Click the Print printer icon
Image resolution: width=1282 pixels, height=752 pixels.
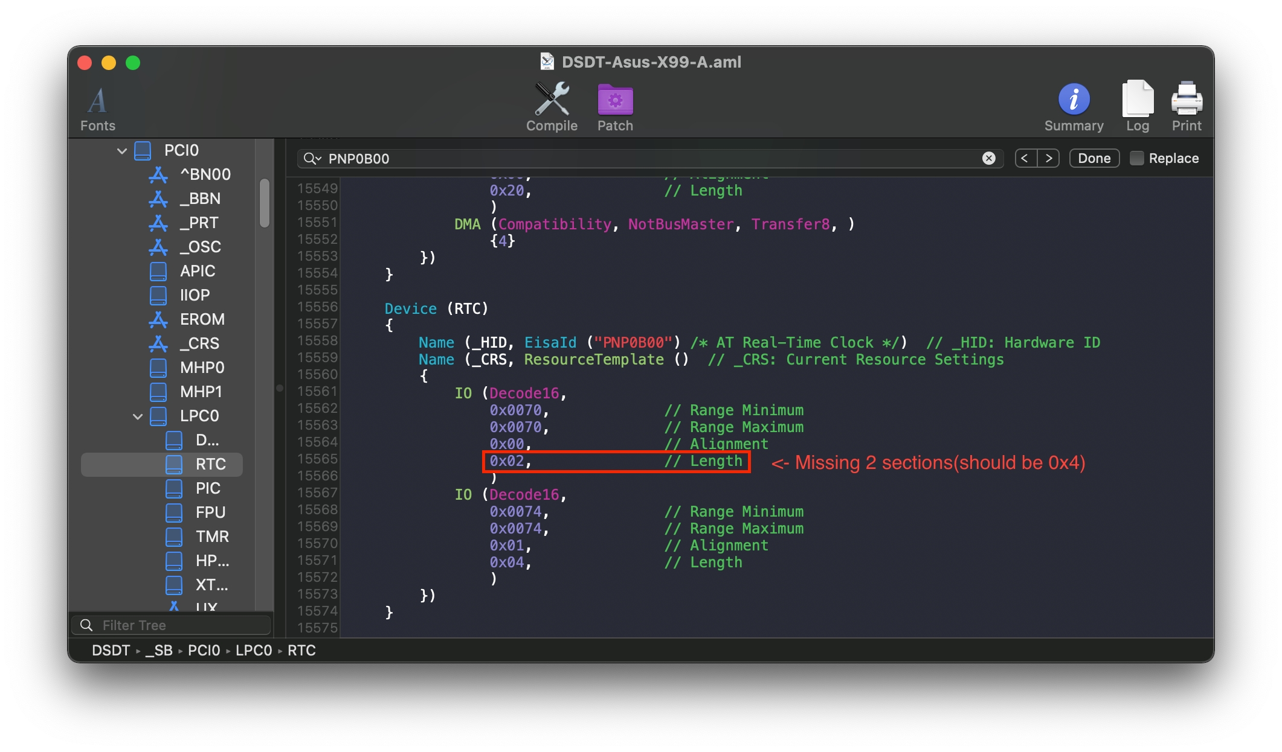point(1186,100)
